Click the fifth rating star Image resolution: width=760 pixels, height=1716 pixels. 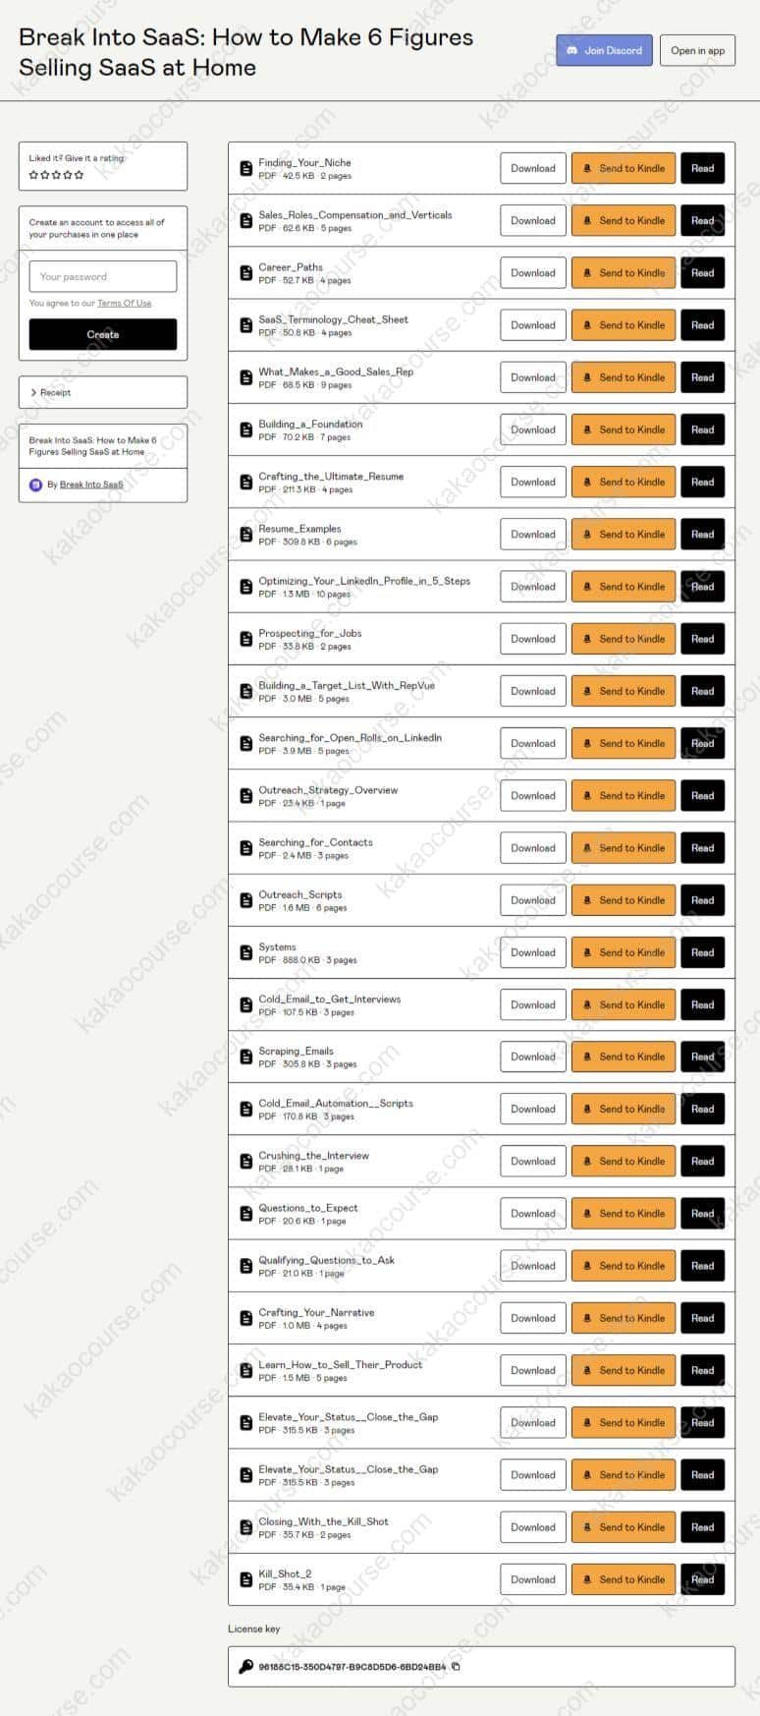tap(80, 175)
